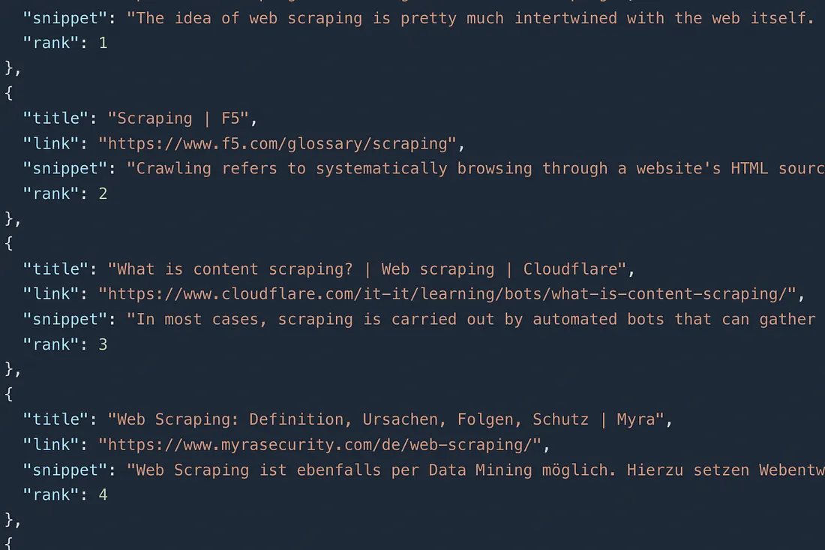Click the closing brace after rank 3
Viewport: 825px width, 550px height.
tap(10, 369)
